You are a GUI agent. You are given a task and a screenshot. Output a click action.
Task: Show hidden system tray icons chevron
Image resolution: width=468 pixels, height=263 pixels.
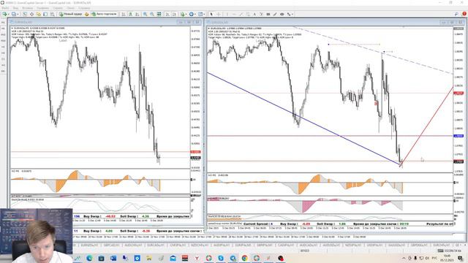(404, 258)
